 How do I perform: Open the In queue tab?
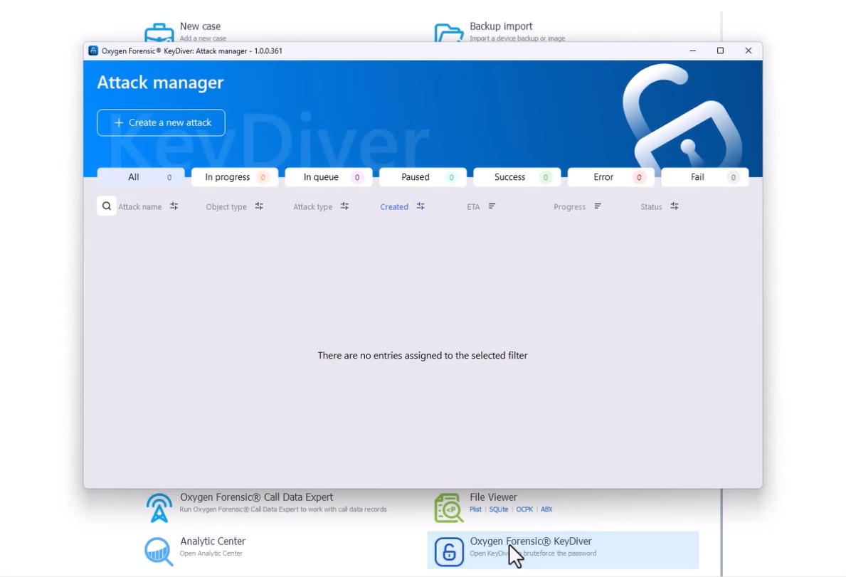[x=329, y=177]
